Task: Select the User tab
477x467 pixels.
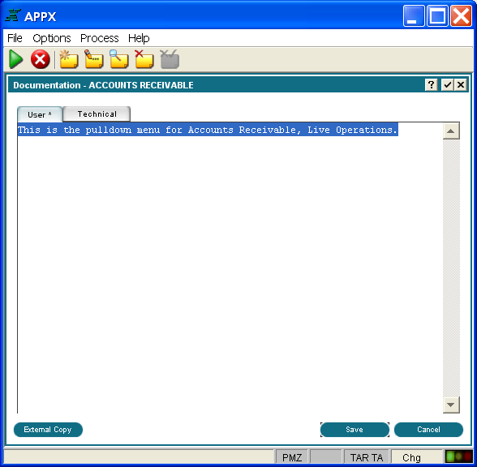Action: 40,114
